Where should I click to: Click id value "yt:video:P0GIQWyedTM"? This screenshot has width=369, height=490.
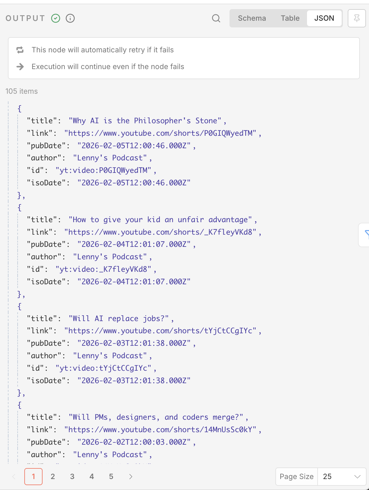coord(103,170)
